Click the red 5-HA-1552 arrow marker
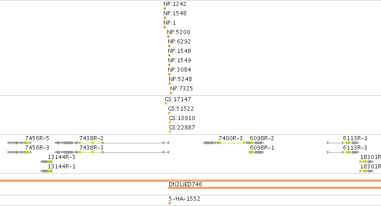381x206 pixels. (170, 203)
